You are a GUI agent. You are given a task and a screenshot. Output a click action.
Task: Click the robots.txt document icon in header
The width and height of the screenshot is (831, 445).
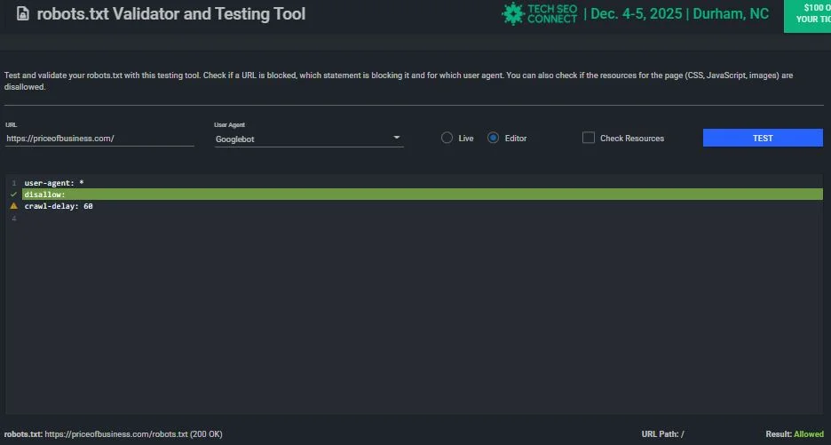click(x=23, y=14)
